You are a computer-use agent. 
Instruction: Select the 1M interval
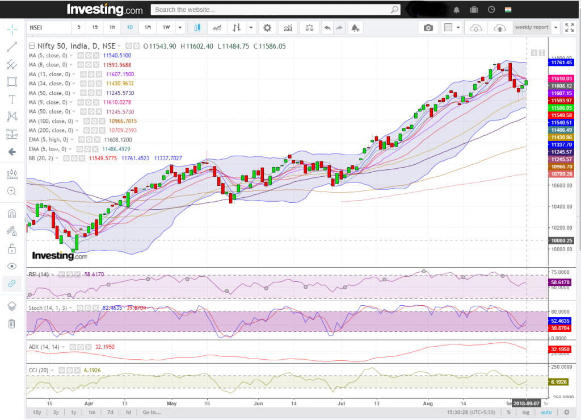point(148,27)
